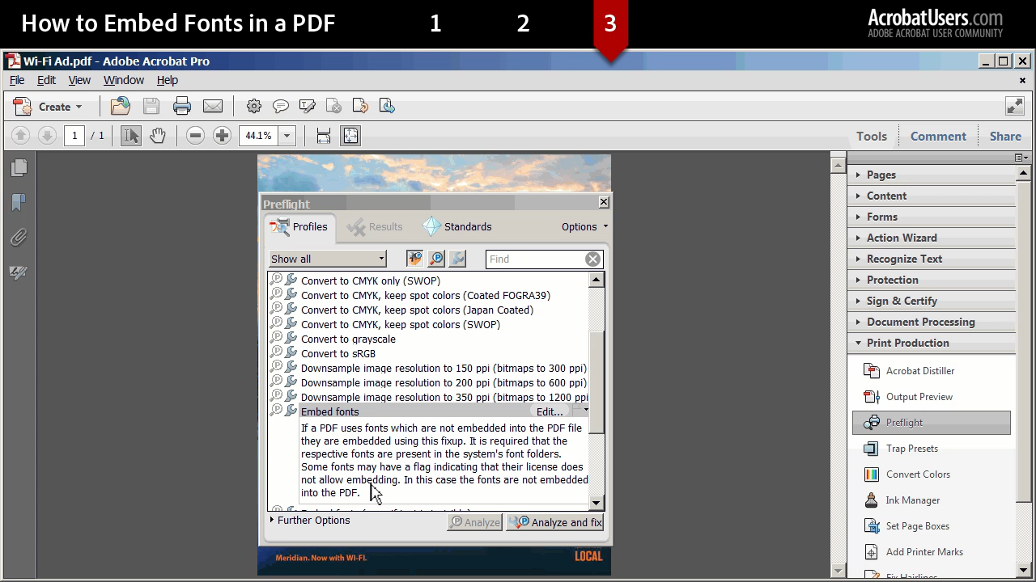Open the File menu

click(17, 80)
